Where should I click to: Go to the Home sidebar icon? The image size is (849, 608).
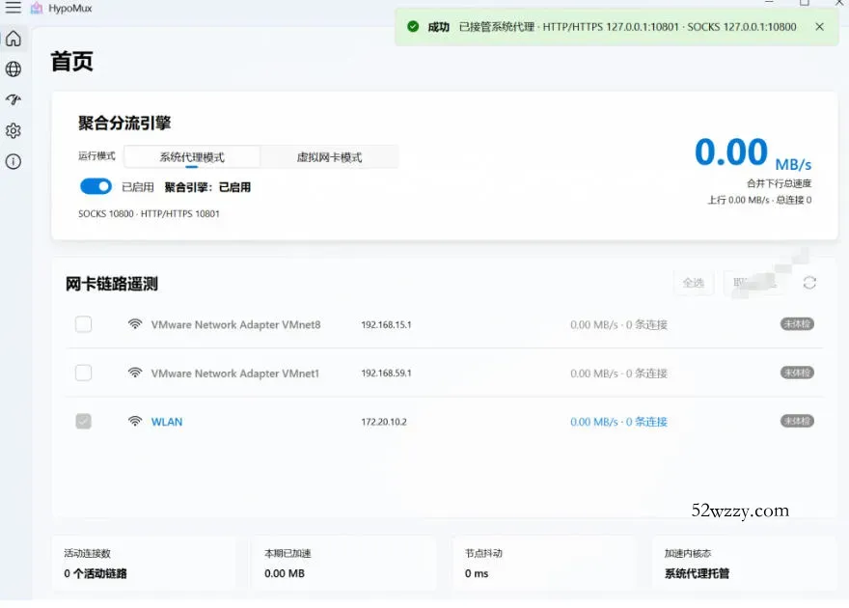14,39
